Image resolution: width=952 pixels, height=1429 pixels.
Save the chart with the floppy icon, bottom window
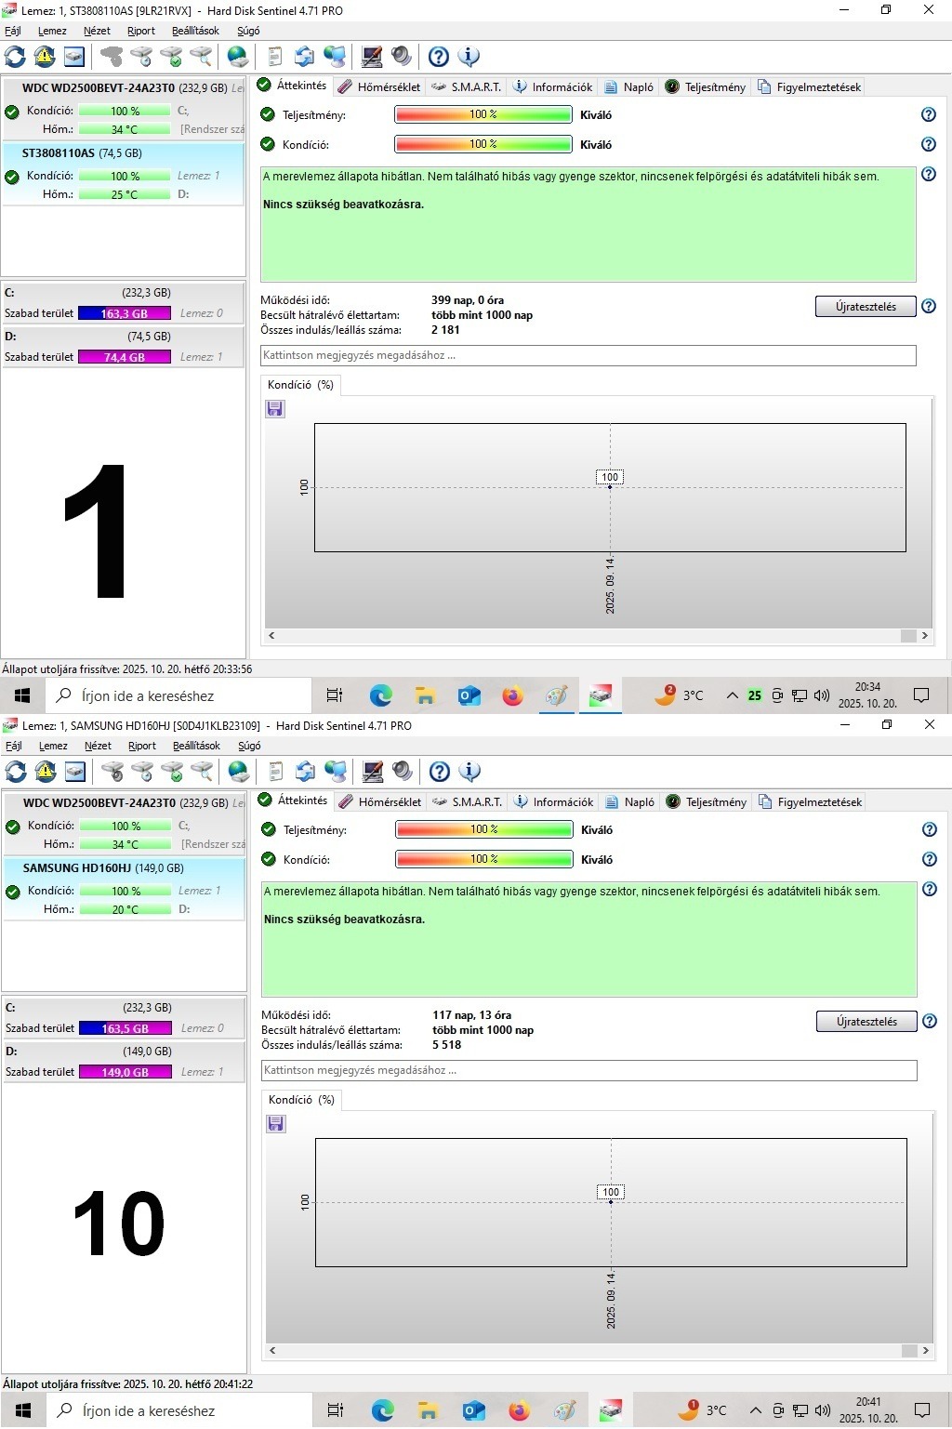point(276,1124)
